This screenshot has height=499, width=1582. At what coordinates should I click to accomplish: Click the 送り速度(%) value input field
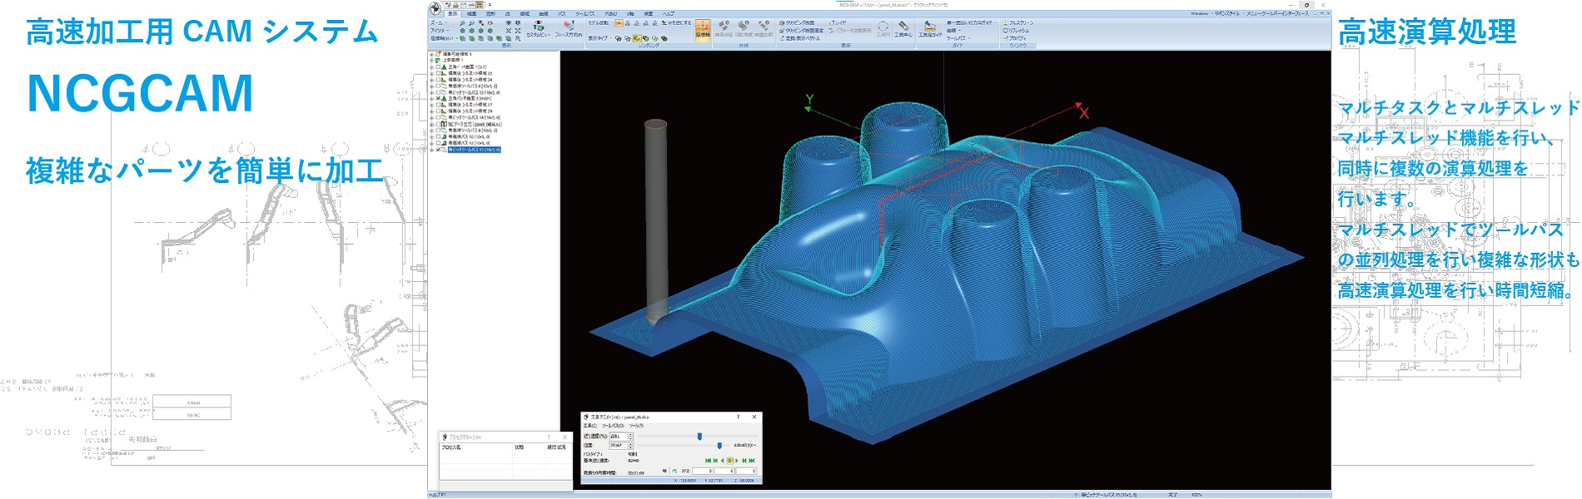[618, 436]
